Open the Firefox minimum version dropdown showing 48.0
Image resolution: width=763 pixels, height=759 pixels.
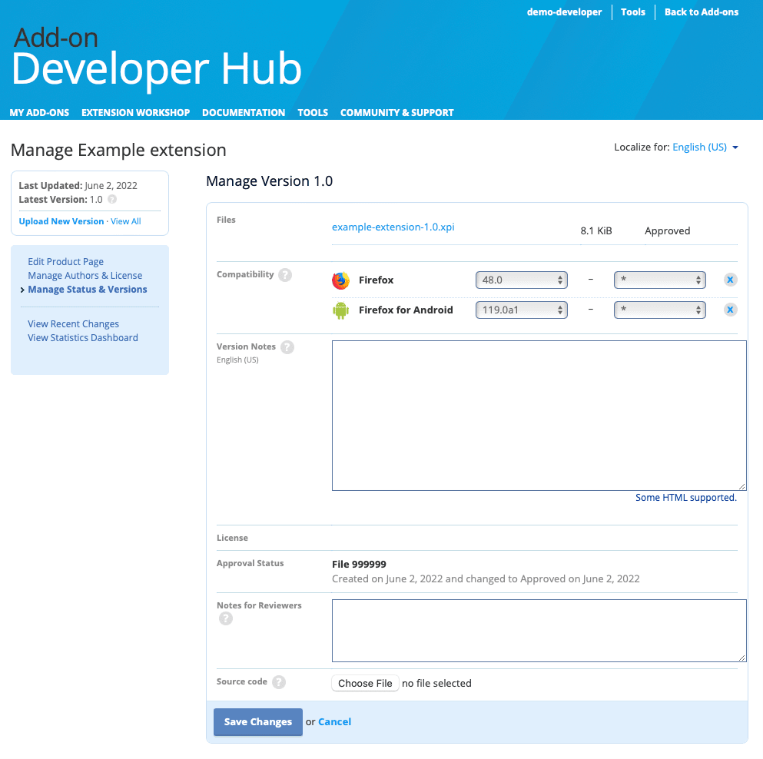(521, 280)
